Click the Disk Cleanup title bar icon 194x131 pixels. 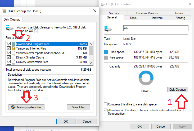4,11
